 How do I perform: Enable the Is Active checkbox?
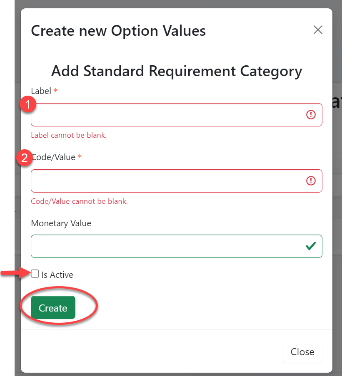coord(35,274)
